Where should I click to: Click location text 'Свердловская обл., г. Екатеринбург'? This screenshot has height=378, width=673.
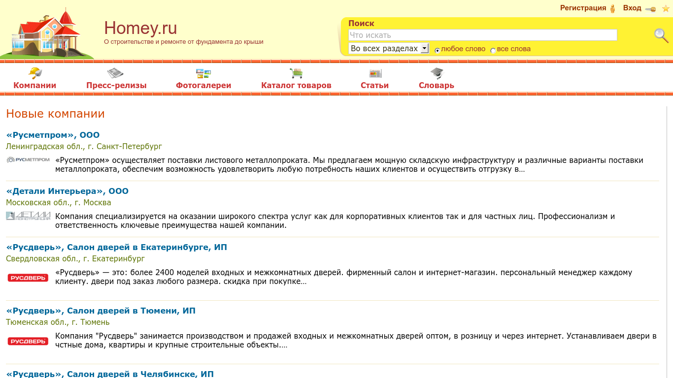pos(75,258)
